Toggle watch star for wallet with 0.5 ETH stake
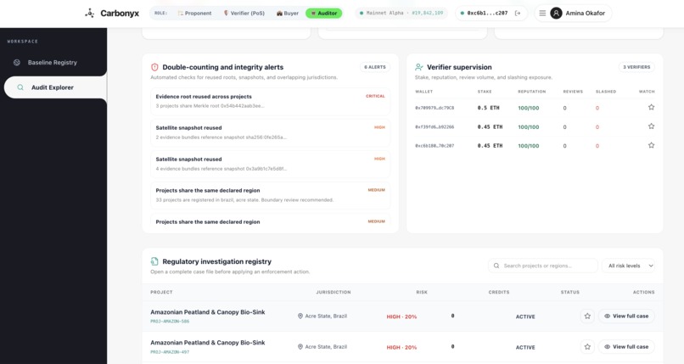 [651, 107]
